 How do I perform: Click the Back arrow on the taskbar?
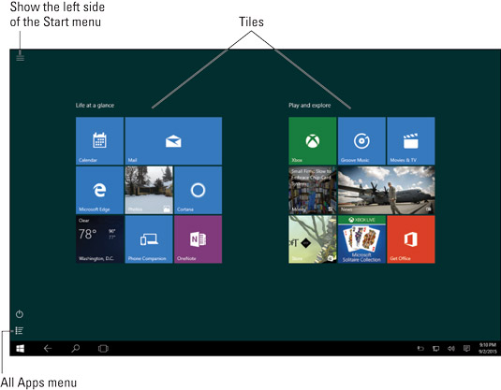tap(48, 348)
